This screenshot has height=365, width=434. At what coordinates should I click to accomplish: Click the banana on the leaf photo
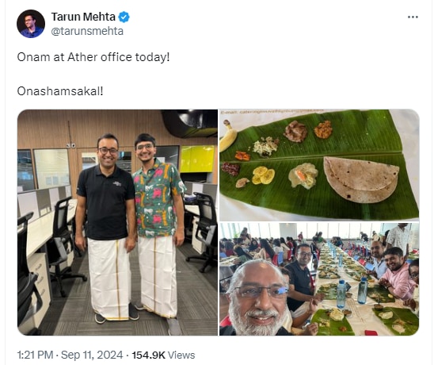coord(228,136)
